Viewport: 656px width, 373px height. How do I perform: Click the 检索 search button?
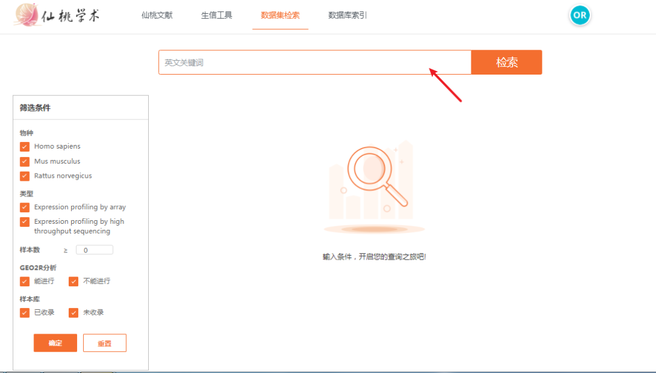tap(506, 62)
